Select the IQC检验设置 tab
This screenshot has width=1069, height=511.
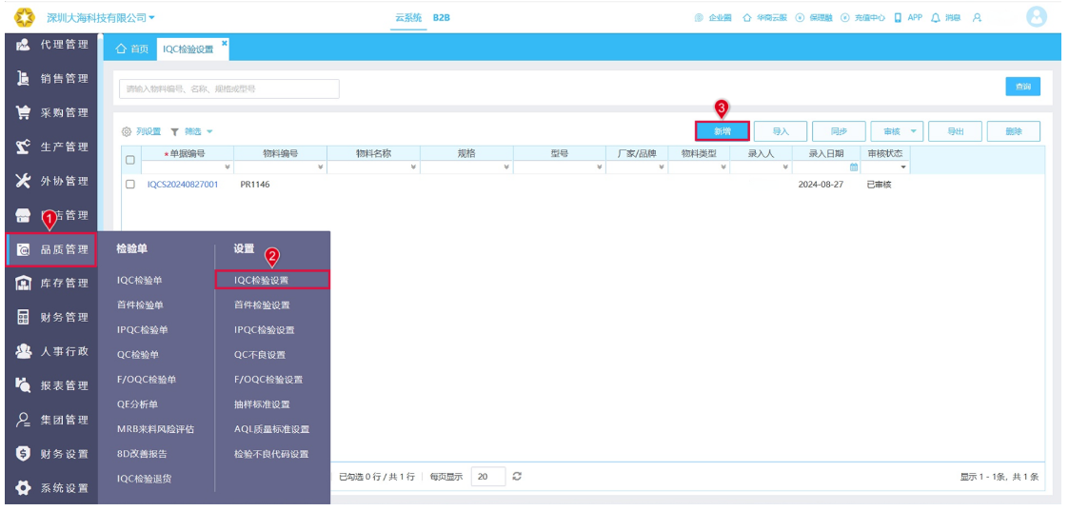click(188, 49)
